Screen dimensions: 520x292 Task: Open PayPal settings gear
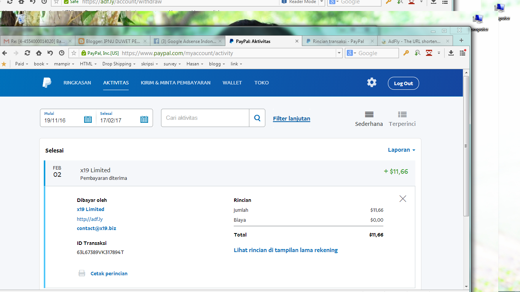(372, 83)
